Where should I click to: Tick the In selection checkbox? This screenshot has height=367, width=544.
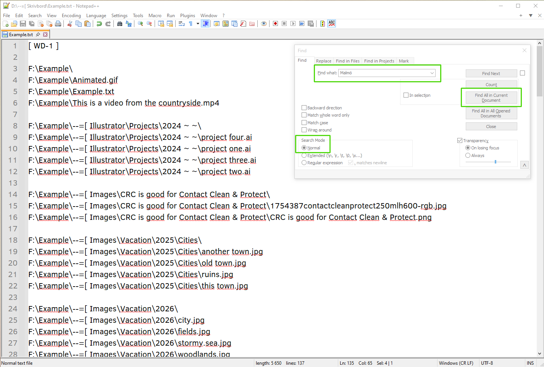406,95
